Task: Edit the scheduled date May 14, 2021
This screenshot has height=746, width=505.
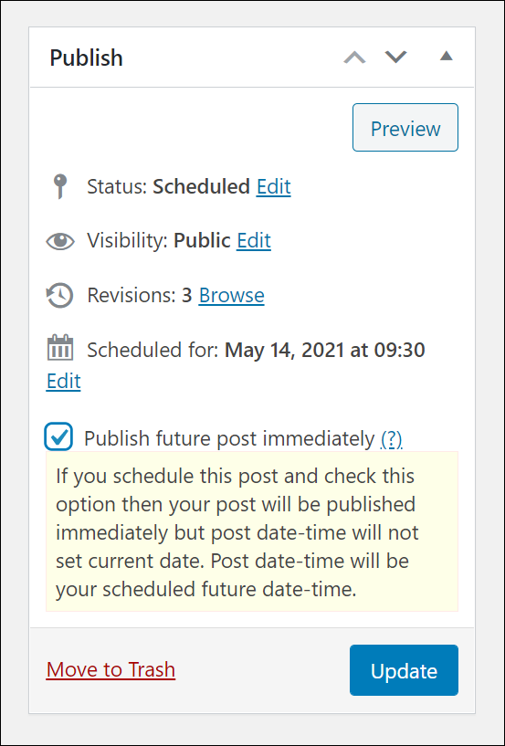Action: (x=63, y=381)
